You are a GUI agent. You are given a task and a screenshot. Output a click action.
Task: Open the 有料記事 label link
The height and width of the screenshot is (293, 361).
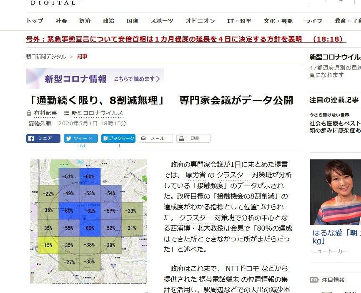[x=45, y=113]
